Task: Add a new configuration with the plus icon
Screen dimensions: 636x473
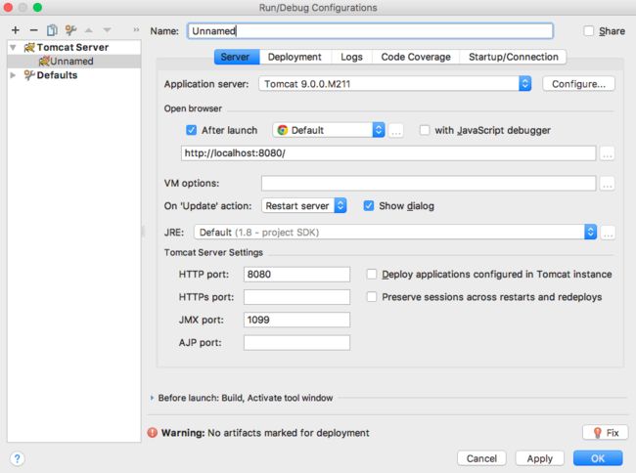Action: click(16, 30)
